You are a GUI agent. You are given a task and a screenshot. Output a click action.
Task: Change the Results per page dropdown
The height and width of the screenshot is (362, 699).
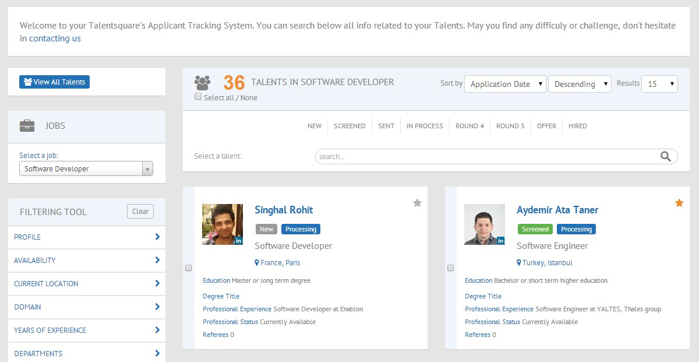point(659,83)
